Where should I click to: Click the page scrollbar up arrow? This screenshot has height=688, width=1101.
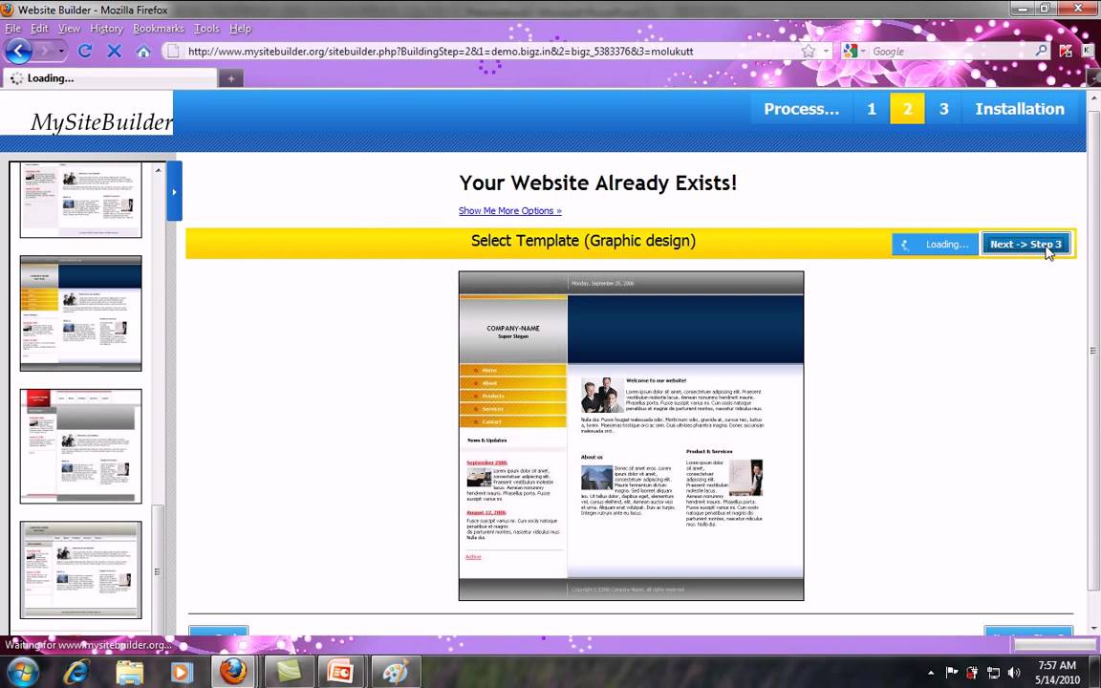pyautogui.click(x=1094, y=98)
